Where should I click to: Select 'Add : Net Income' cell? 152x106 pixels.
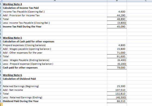pyautogui.click(x=55, y=90)
